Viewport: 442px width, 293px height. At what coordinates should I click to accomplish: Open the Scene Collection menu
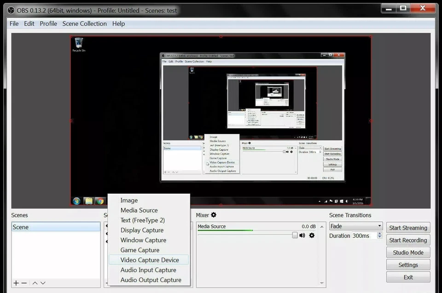coord(84,23)
